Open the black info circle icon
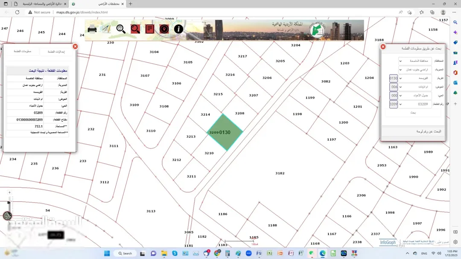Image resolution: width=461 pixels, height=259 pixels. 178,29
